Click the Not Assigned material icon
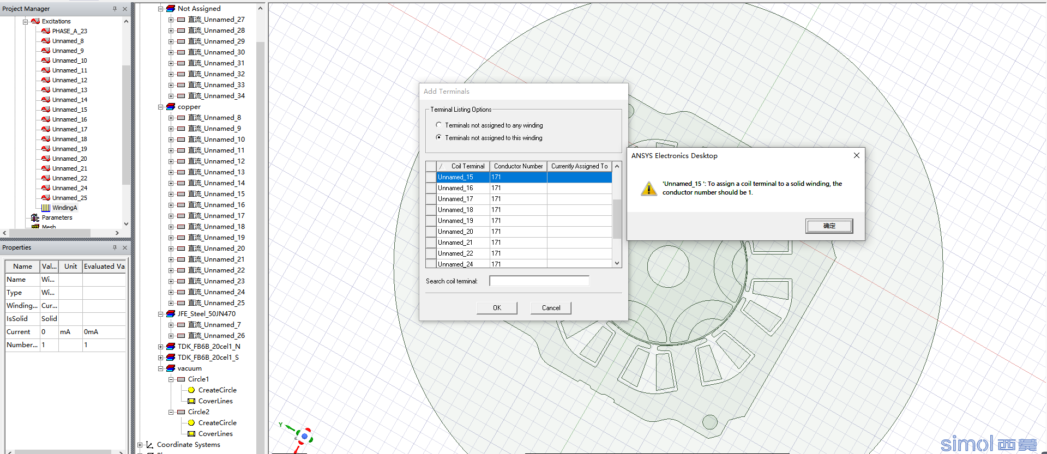Screen dimensions: 1047x454 (x=171, y=9)
